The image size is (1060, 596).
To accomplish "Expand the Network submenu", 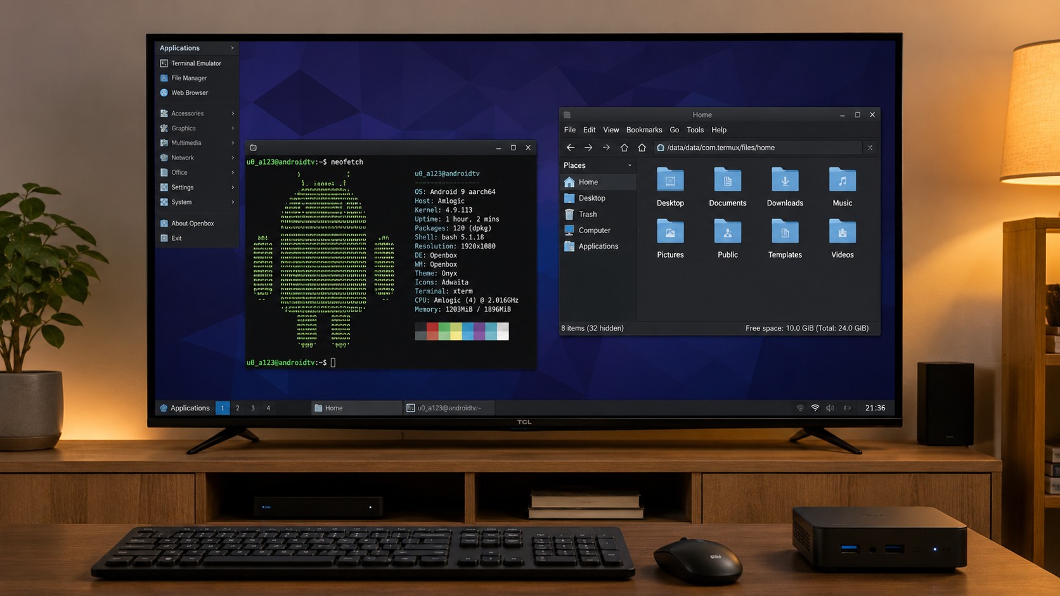I will click(197, 158).
